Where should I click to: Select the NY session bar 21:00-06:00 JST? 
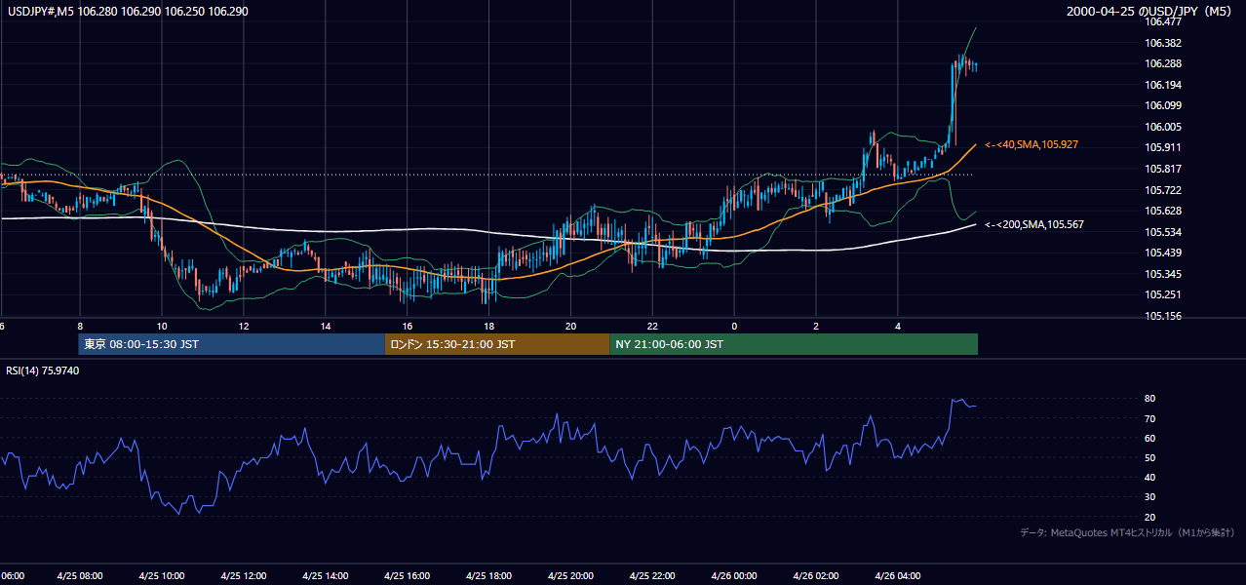(x=794, y=344)
